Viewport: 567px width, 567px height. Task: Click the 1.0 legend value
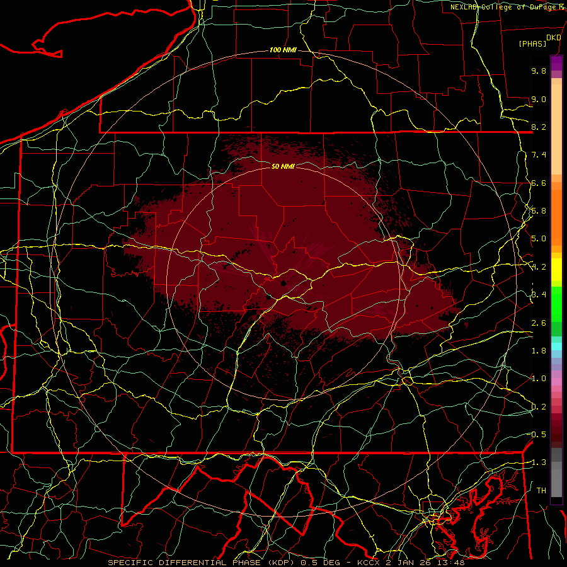539,379
